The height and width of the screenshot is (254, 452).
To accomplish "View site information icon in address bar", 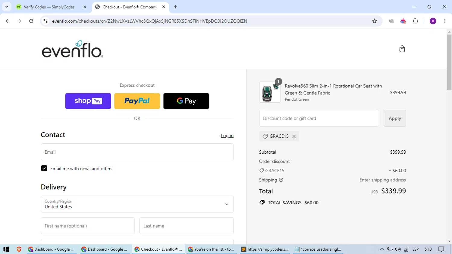I will pyautogui.click(x=46, y=21).
